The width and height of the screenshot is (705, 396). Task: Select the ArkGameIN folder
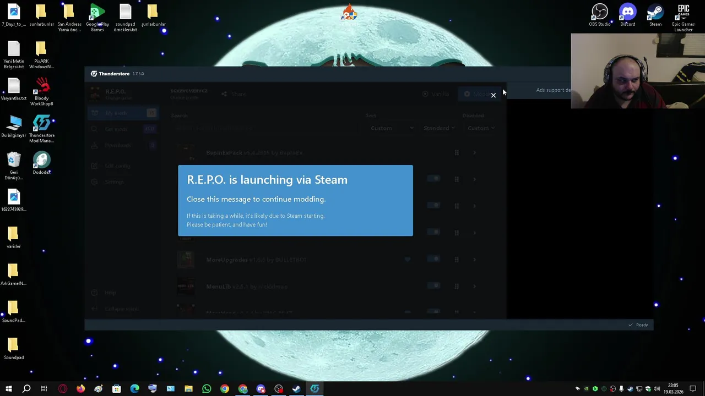14,274
